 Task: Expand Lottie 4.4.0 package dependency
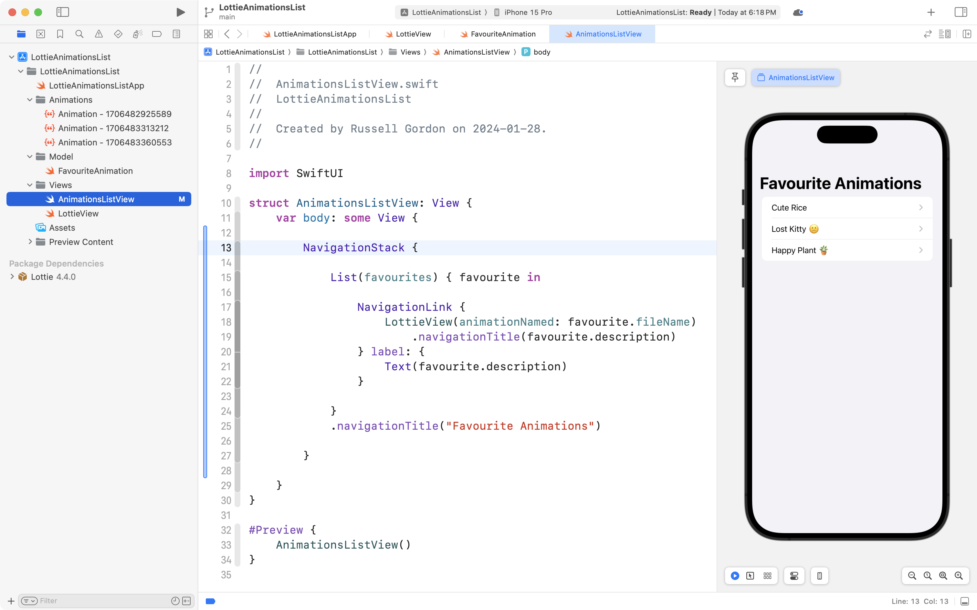click(12, 277)
